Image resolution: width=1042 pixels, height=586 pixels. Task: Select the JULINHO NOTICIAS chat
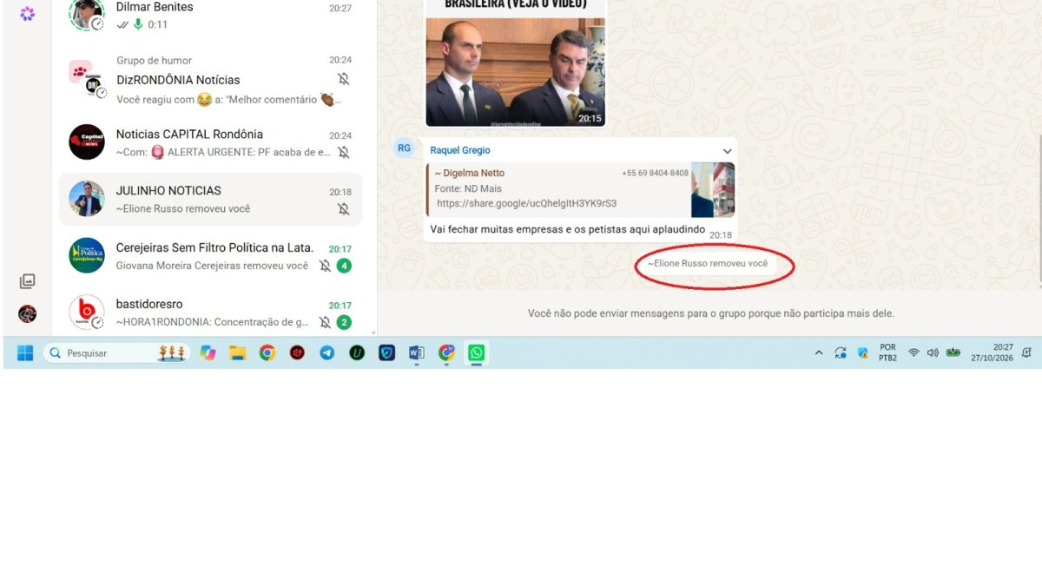(211, 200)
